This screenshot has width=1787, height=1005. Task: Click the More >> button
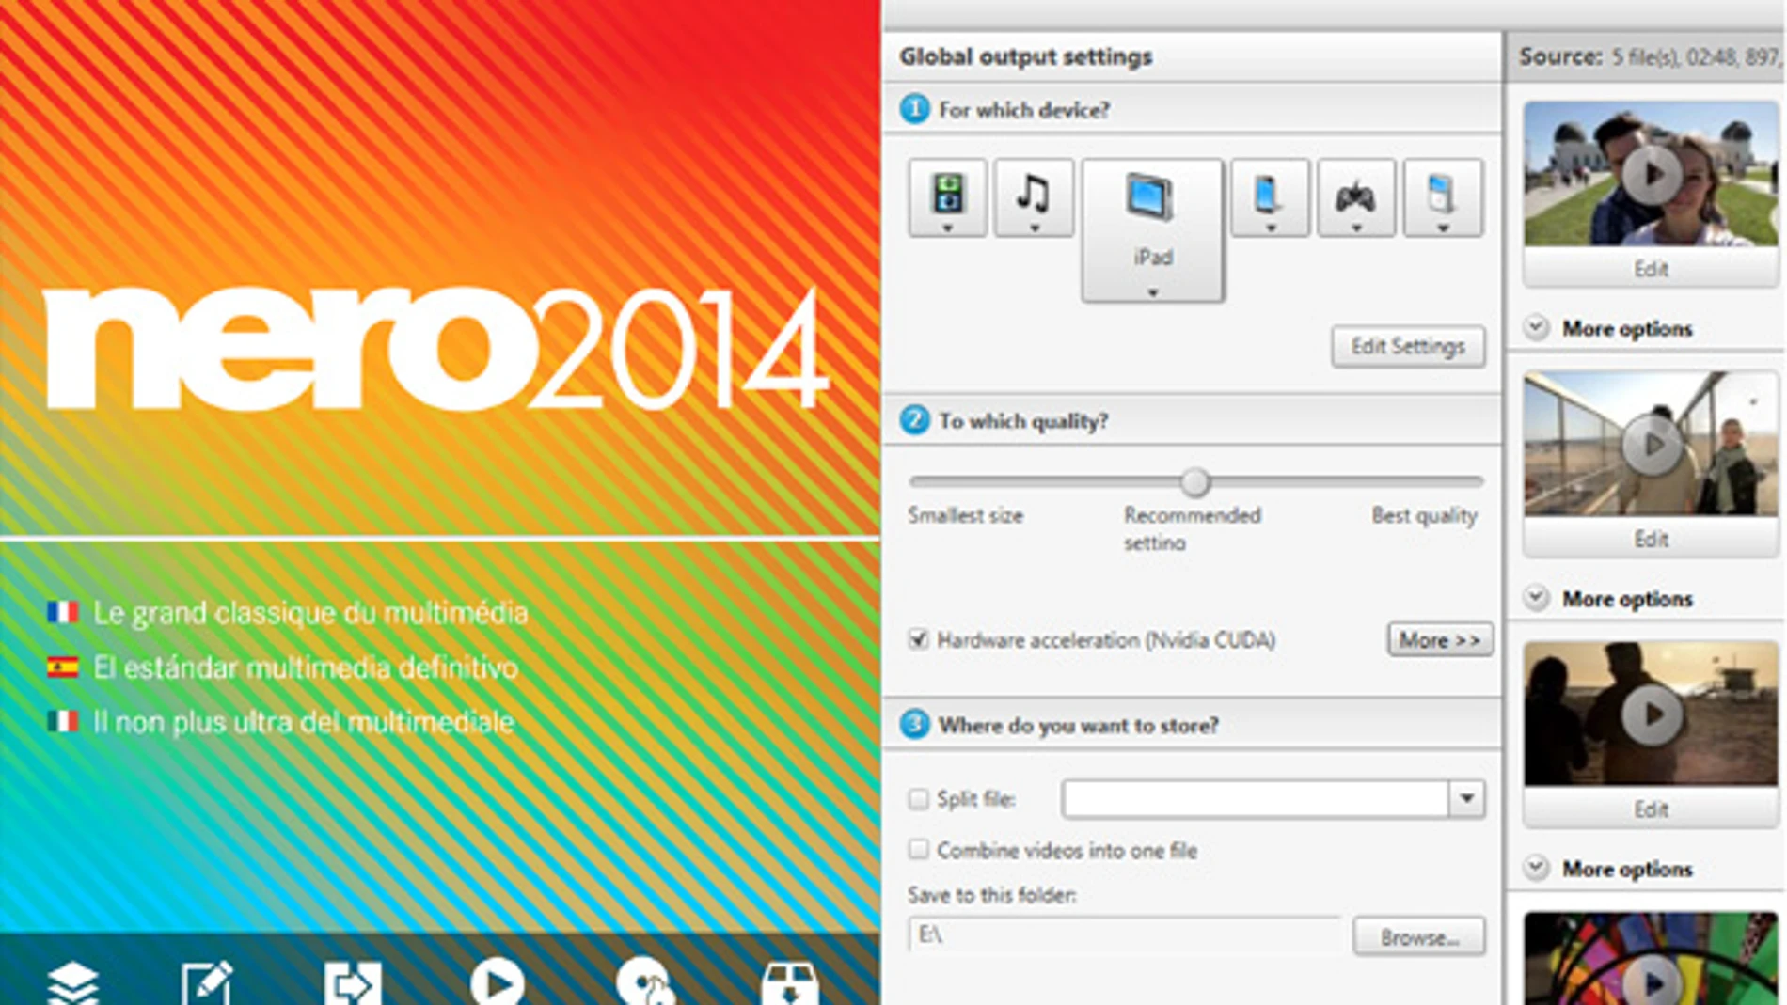pyautogui.click(x=1440, y=640)
